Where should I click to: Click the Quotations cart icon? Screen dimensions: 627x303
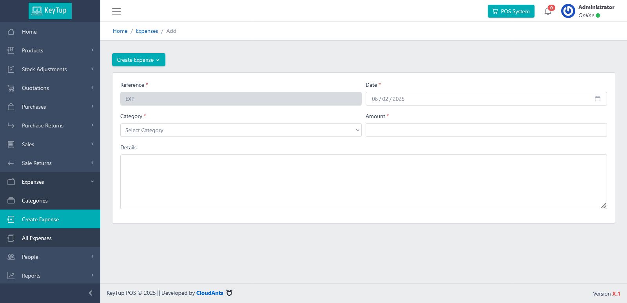click(11, 88)
